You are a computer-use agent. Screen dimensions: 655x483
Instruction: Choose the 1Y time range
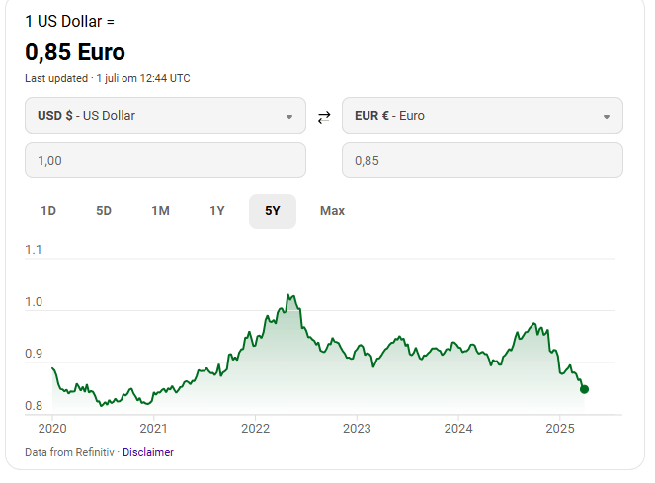[x=217, y=210]
